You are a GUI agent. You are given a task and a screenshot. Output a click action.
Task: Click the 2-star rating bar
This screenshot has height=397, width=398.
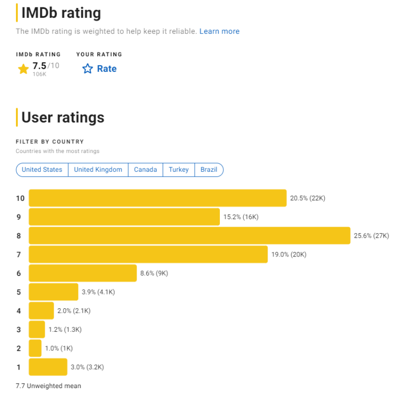point(35,348)
